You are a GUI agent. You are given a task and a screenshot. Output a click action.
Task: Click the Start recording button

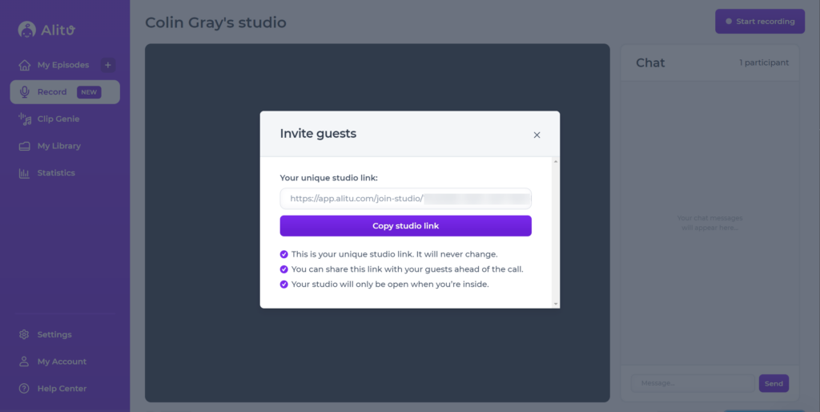point(759,22)
